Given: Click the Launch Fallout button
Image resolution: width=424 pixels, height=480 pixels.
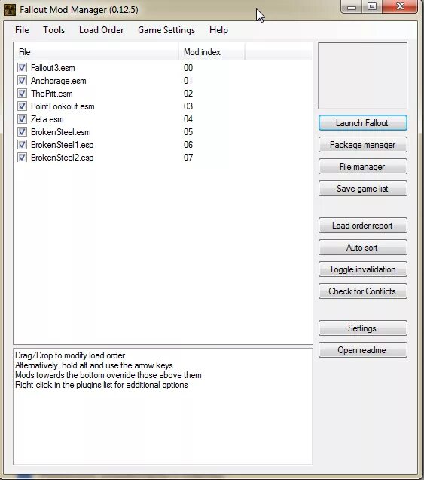Looking at the screenshot, I should [x=362, y=123].
